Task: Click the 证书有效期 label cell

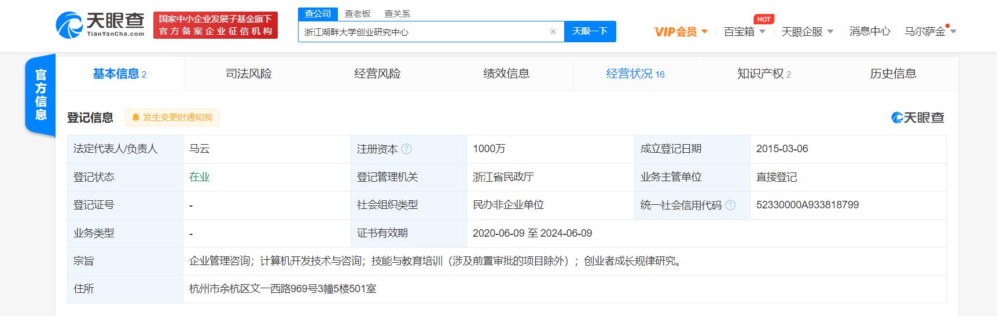Action: point(409,233)
